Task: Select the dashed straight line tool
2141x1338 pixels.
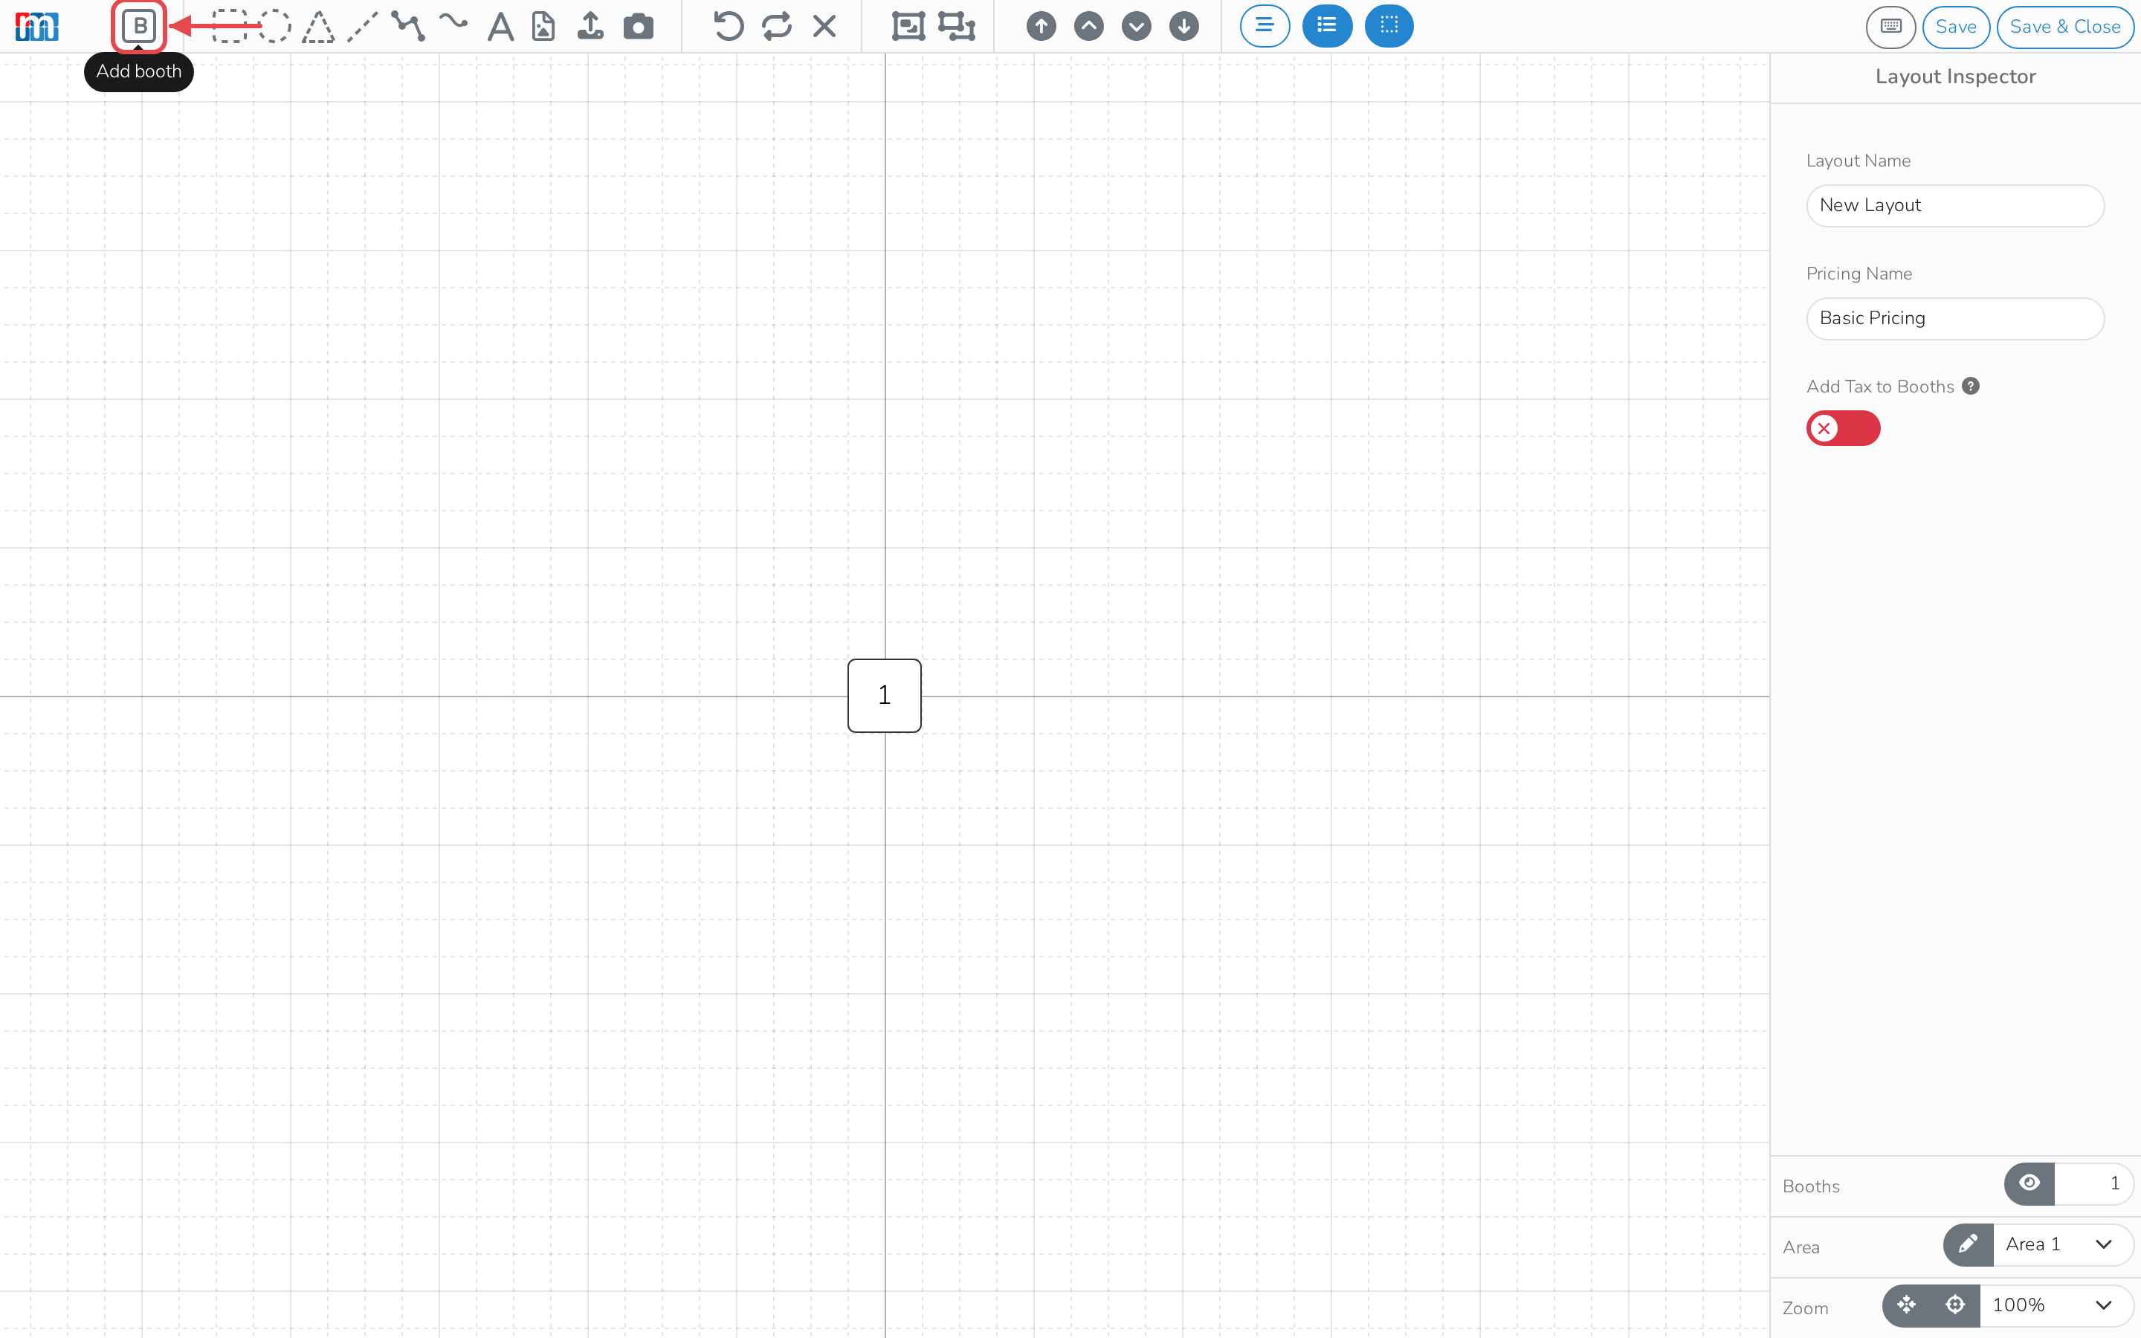Action: [362, 27]
